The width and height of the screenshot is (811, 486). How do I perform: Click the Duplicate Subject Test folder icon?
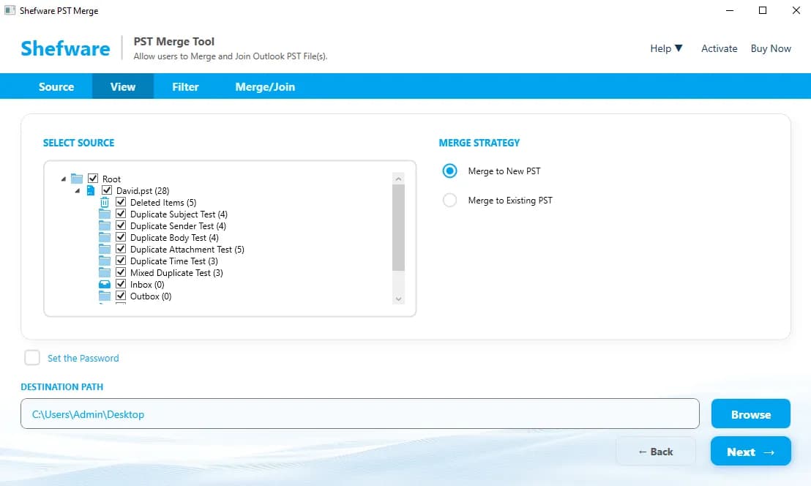coord(105,214)
